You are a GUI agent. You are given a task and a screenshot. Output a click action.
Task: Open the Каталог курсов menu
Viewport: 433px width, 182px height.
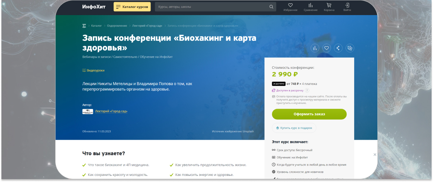click(x=132, y=7)
